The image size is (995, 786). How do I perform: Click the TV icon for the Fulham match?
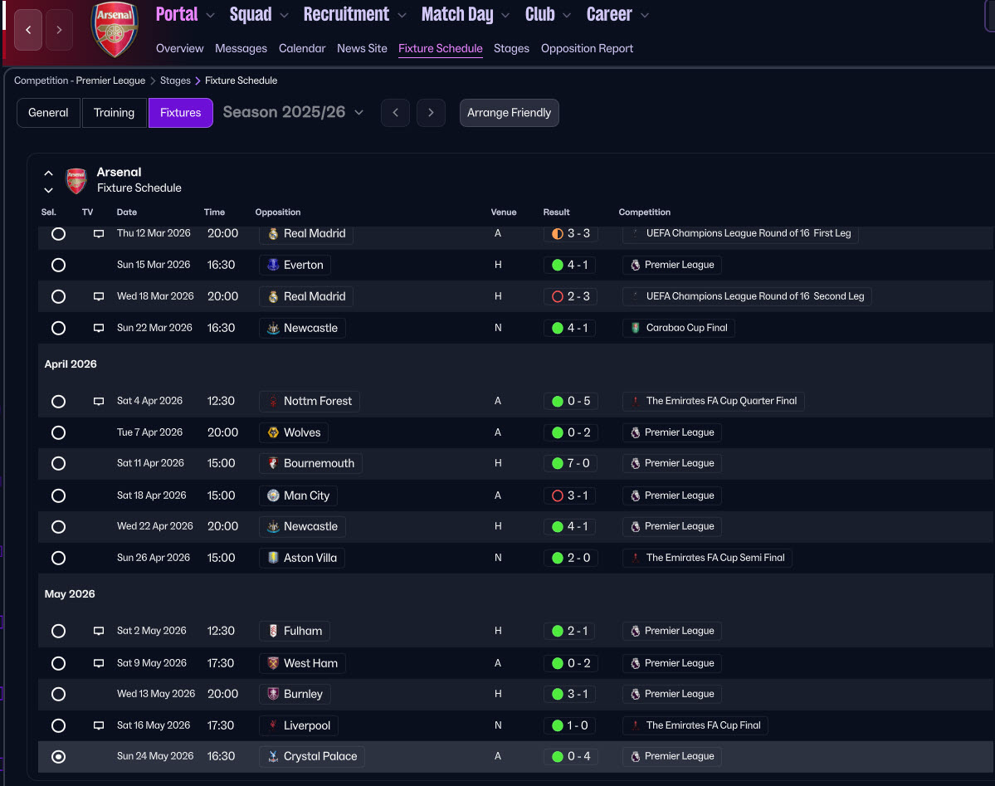point(99,632)
